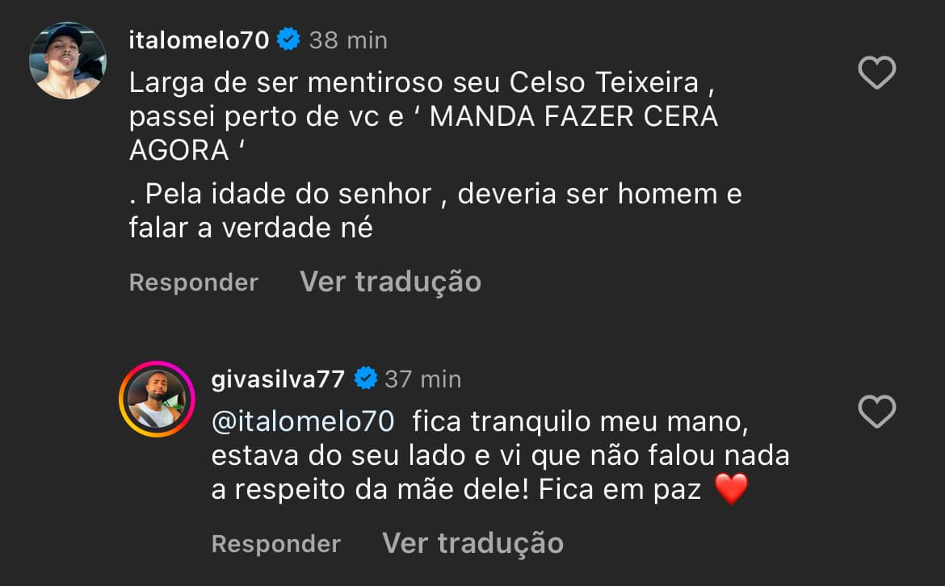Click the verified badge next to givasilva77
The height and width of the screenshot is (586, 945).
click(x=366, y=379)
